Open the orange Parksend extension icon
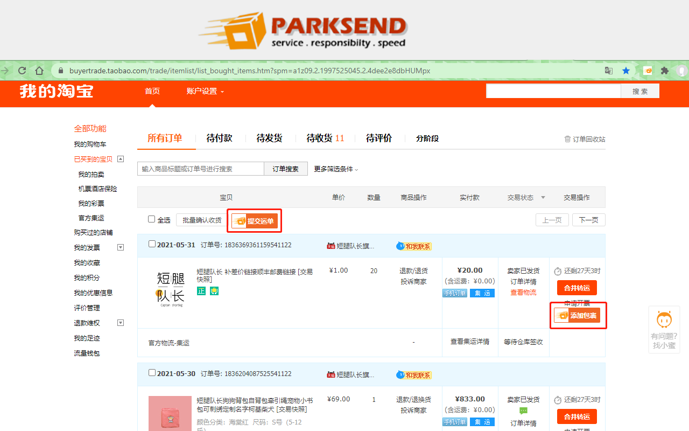The width and height of the screenshot is (689, 431). pyautogui.click(x=648, y=71)
